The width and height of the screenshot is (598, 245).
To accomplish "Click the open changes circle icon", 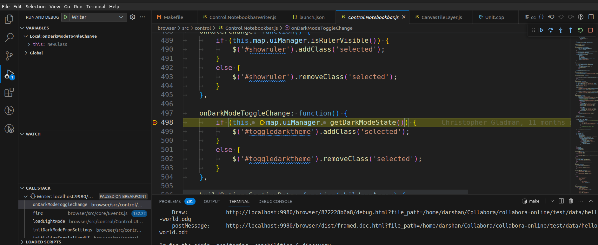I will (561, 17).
